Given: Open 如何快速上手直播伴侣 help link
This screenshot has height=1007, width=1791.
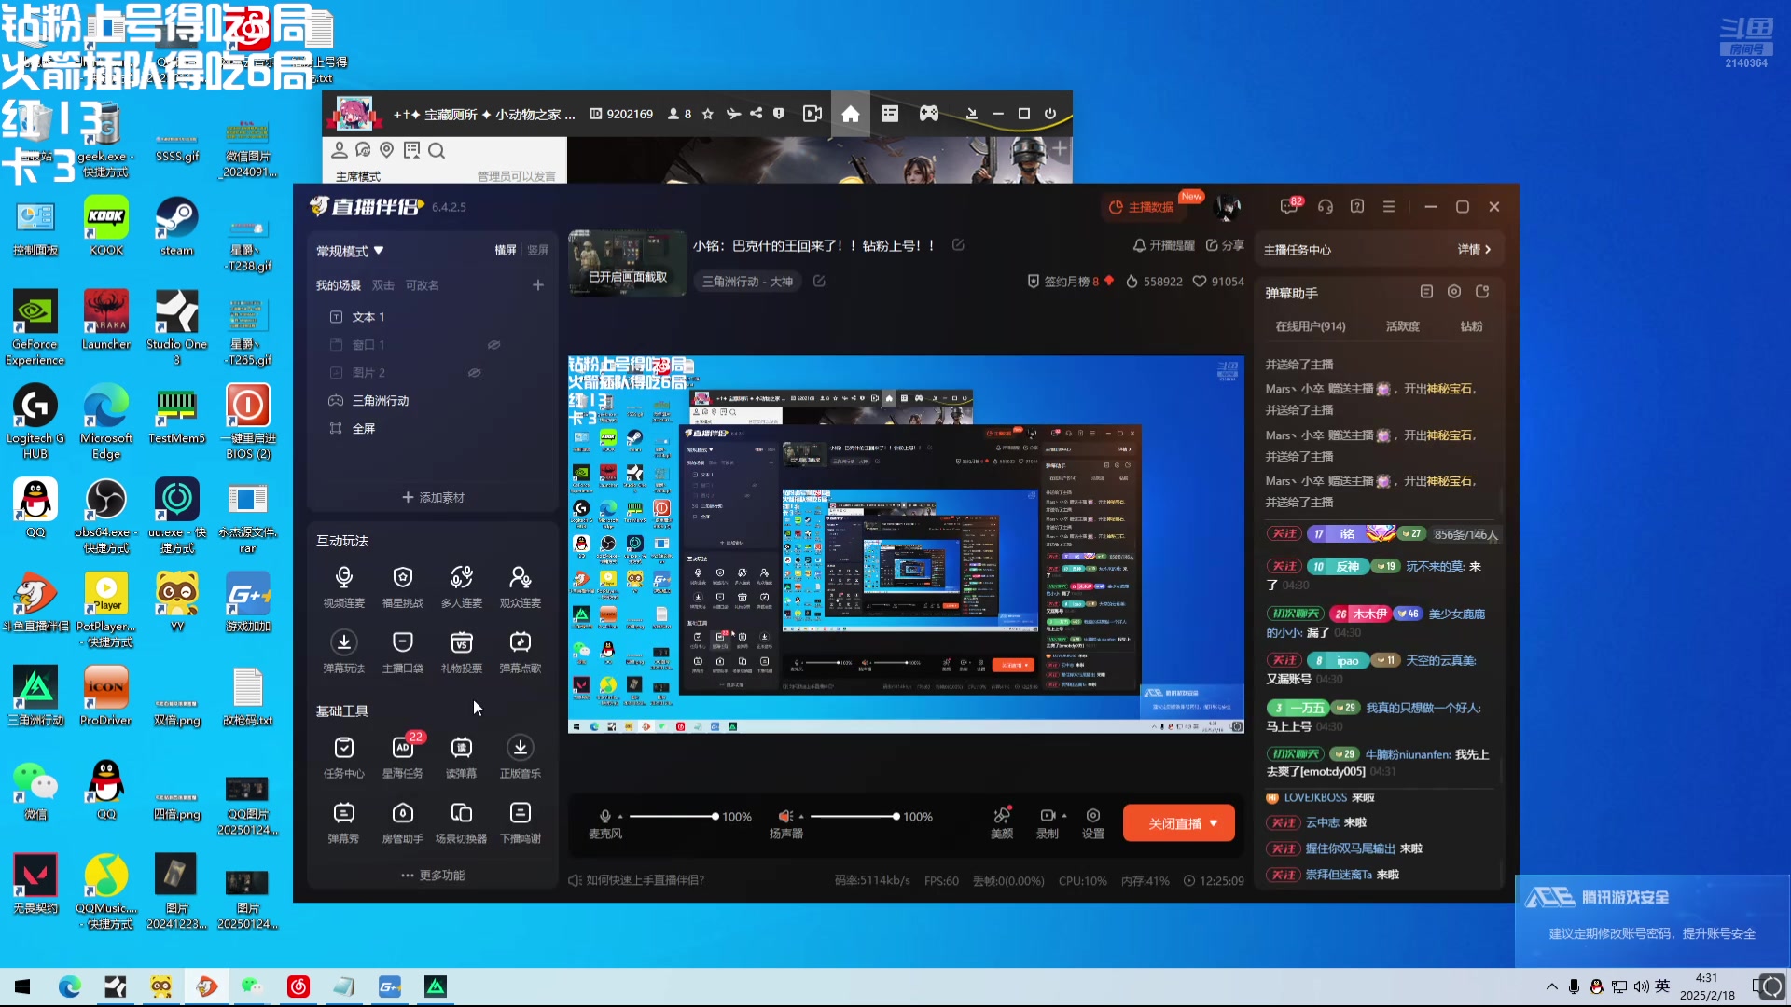Looking at the screenshot, I should [x=636, y=880].
